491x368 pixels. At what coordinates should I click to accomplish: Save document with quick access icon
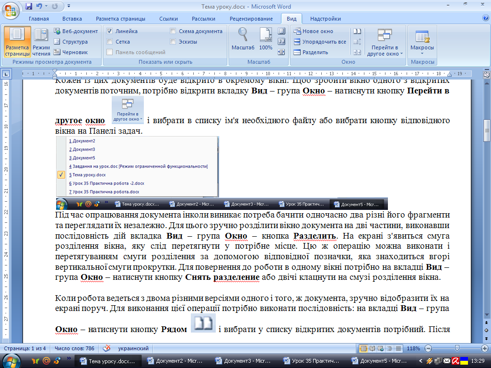[x=29, y=6]
